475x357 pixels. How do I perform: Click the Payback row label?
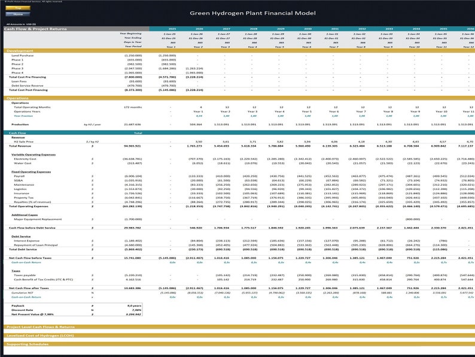coord(17,305)
